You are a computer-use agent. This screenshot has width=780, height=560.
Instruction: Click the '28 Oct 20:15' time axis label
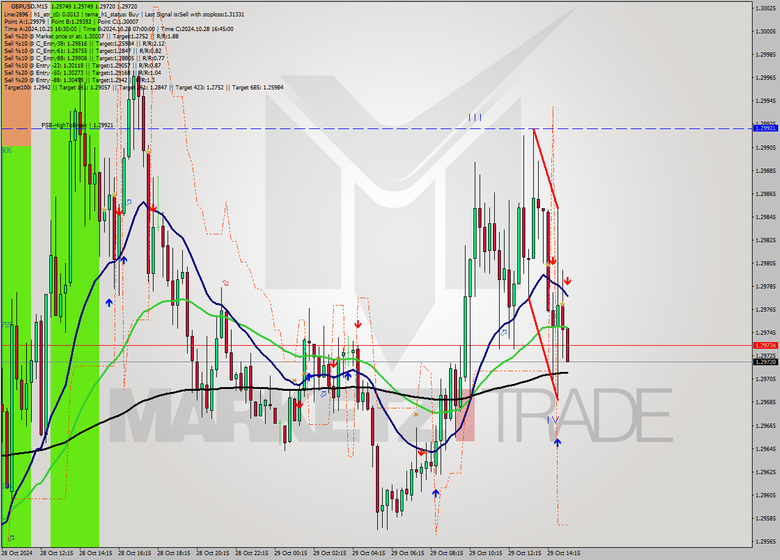pos(213,553)
